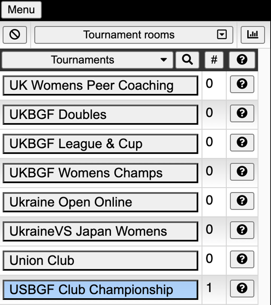
Task: Open help for UKBGF Womens Champs
Action: coord(242,172)
